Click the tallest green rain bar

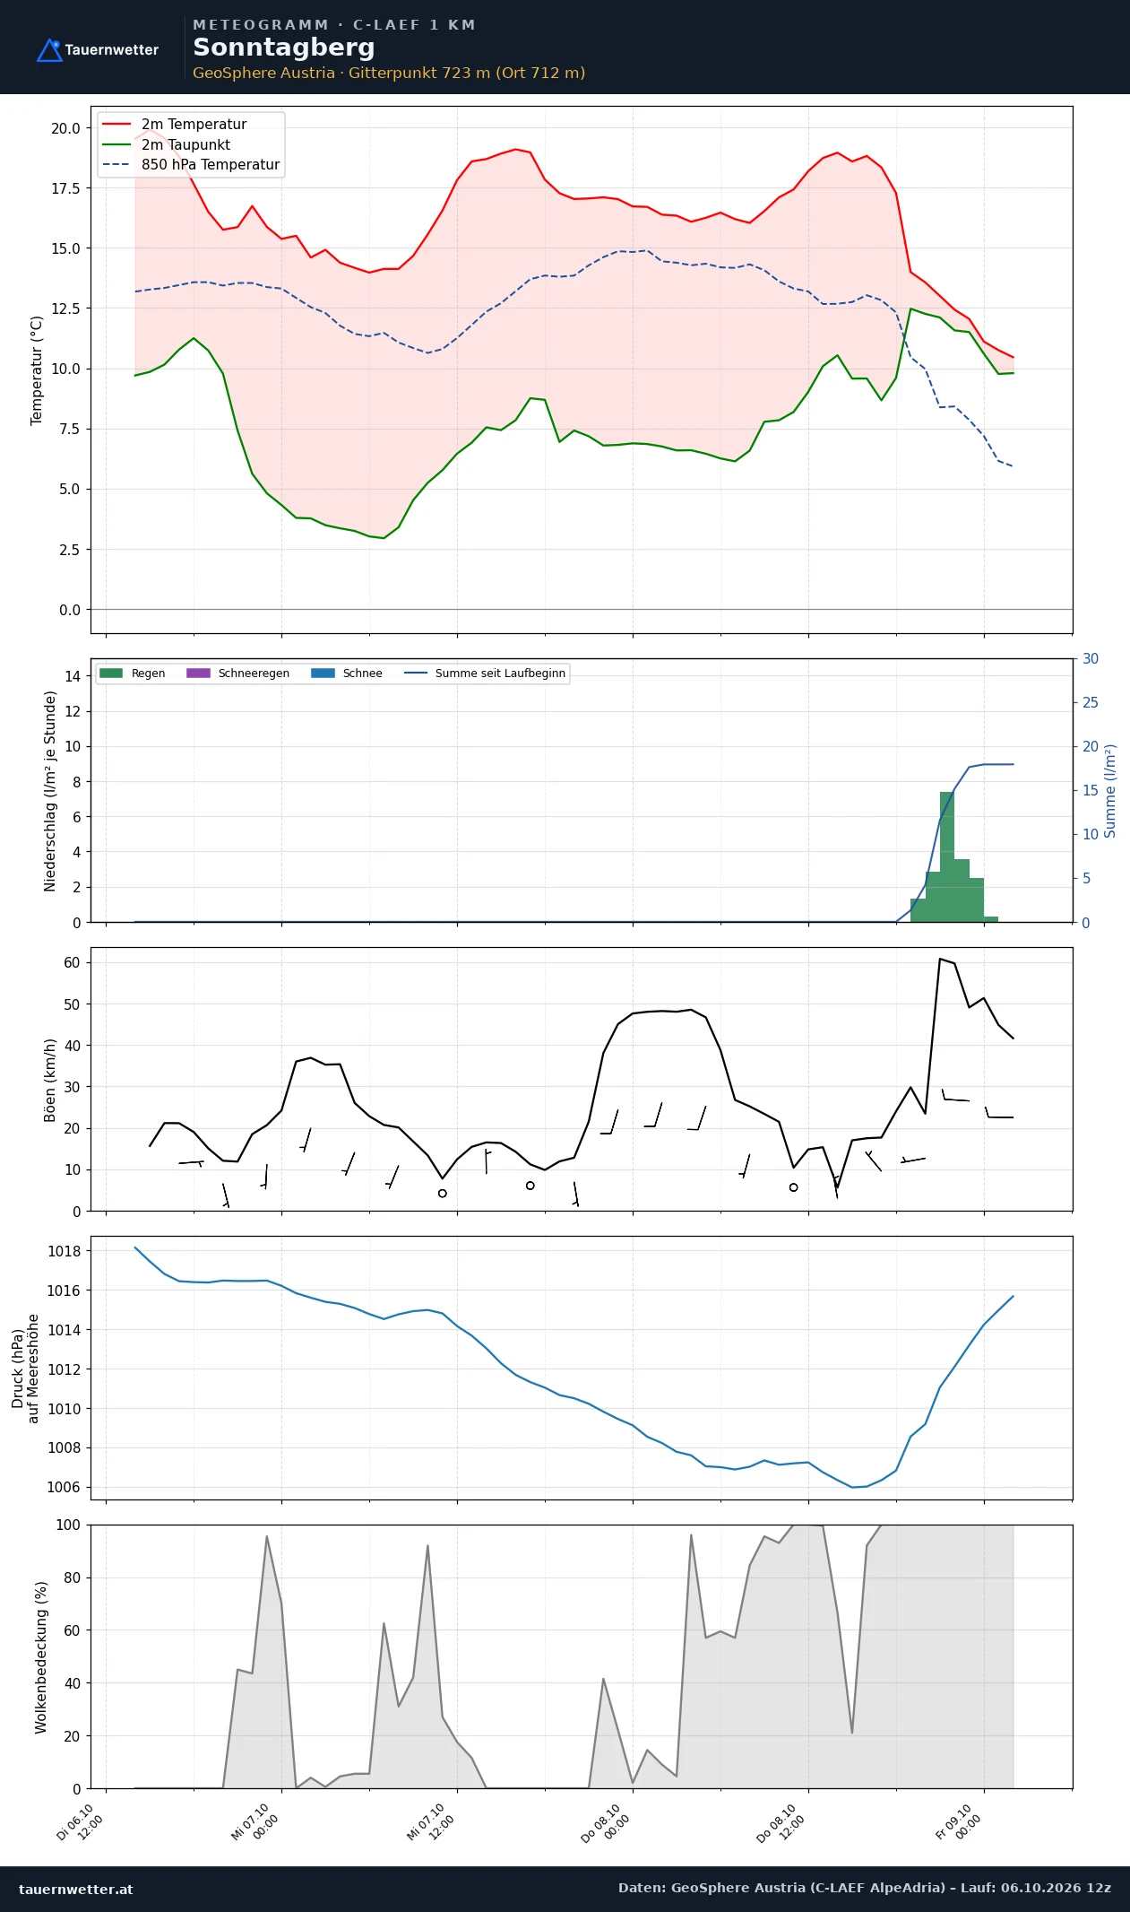click(947, 856)
